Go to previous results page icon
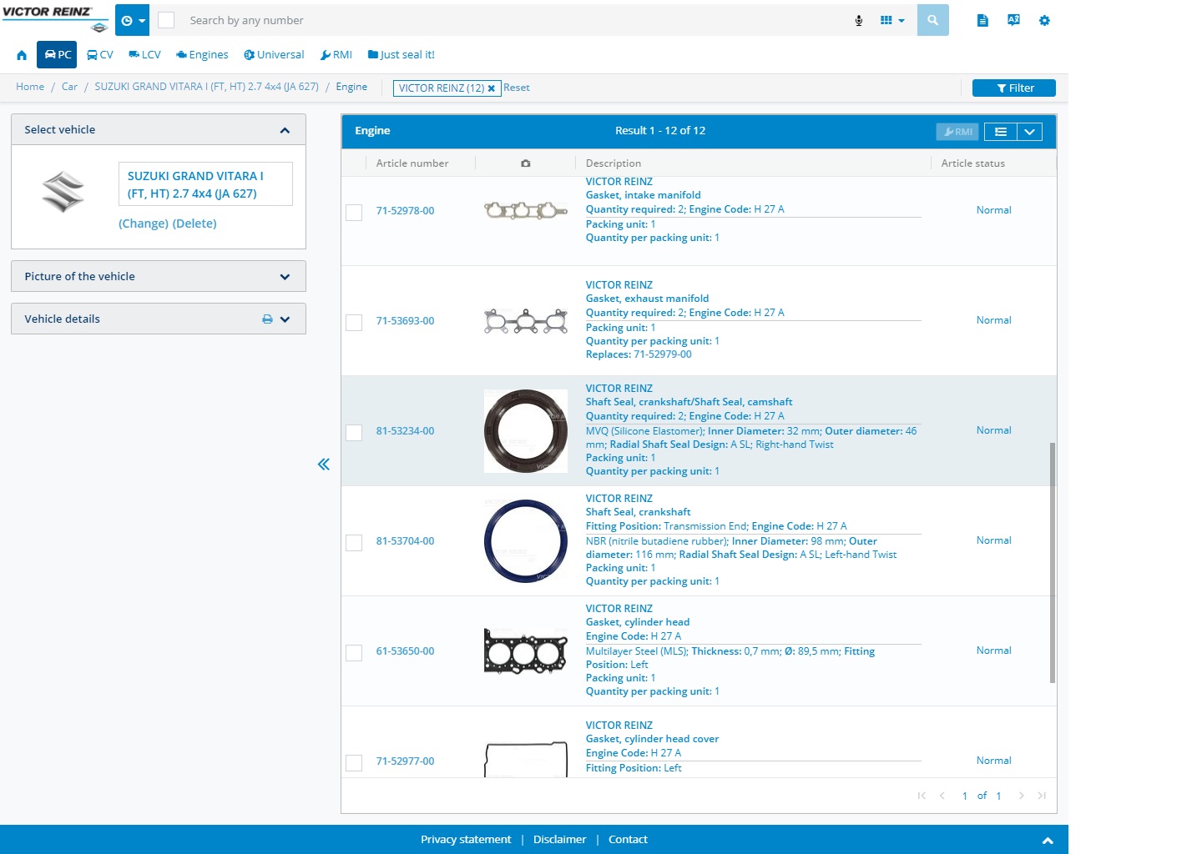The height and width of the screenshot is (854, 1202). [942, 796]
